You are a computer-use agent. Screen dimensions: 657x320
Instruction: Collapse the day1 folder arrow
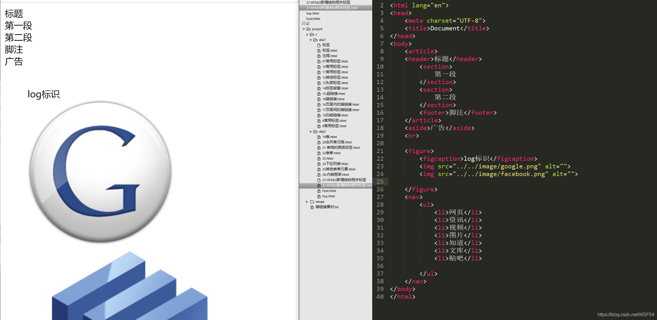pos(310,40)
